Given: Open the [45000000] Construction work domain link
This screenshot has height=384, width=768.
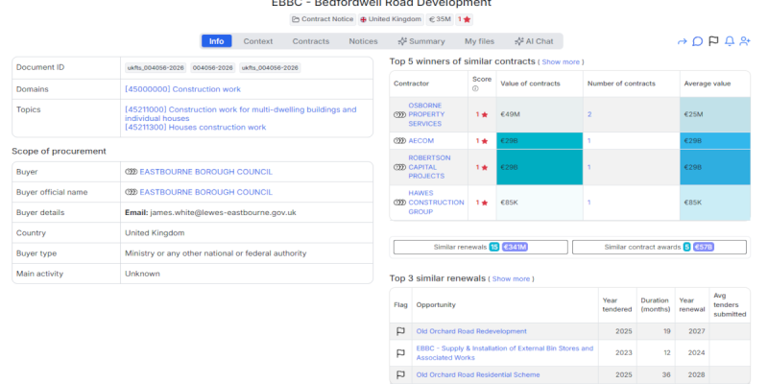Looking at the screenshot, I should pyautogui.click(x=182, y=89).
